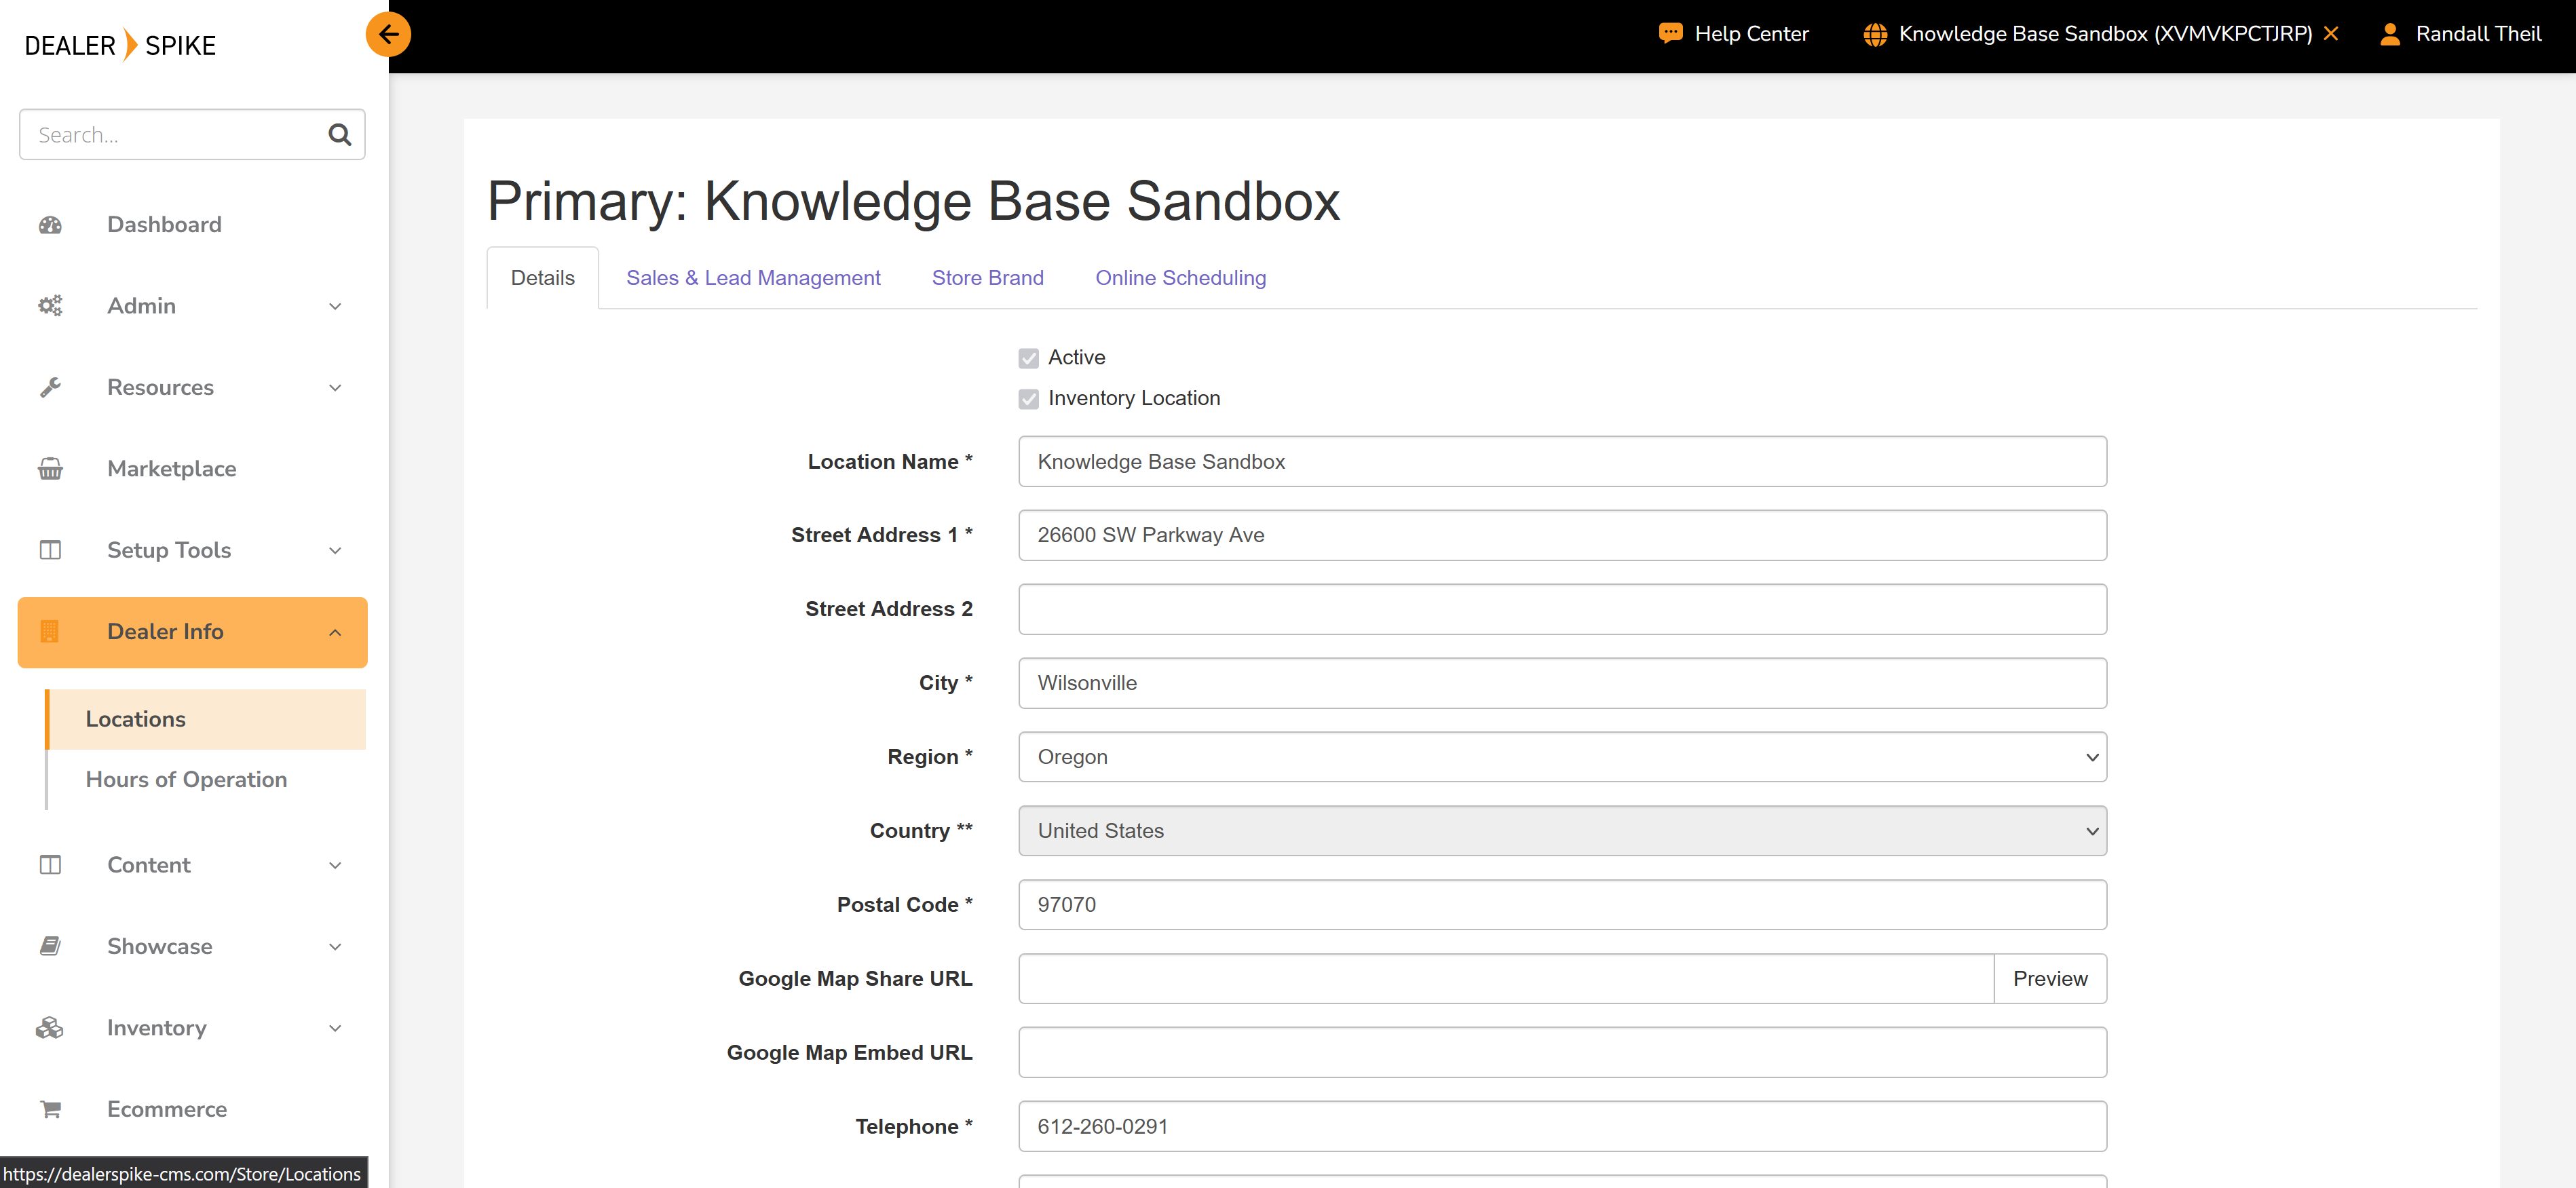Viewport: 2576px width, 1188px height.
Task: Click the Help Center chat icon
Action: 1670,34
